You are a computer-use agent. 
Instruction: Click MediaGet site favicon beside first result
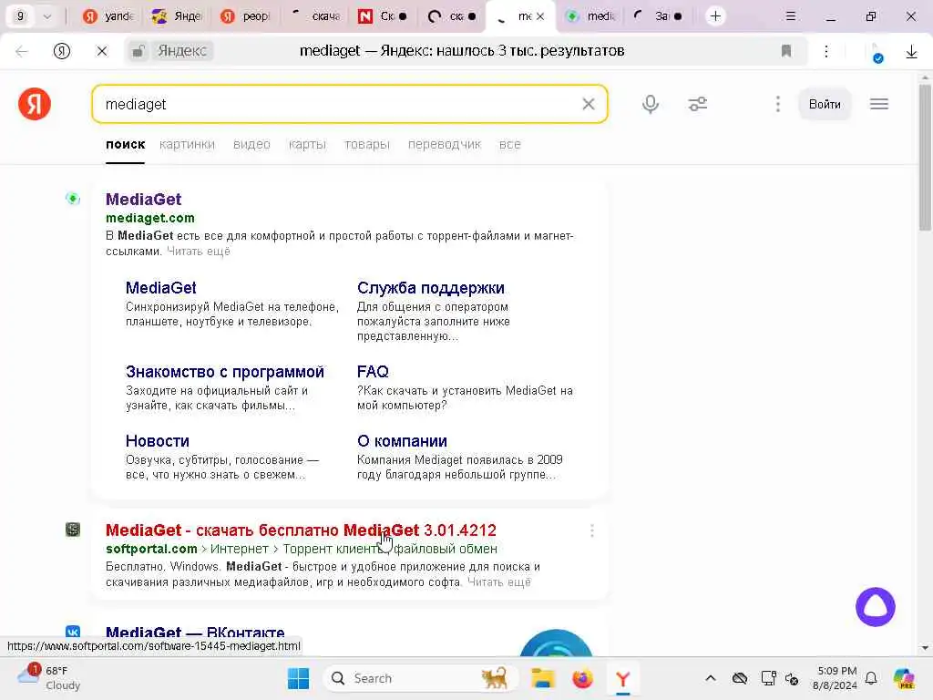(x=73, y=198)
